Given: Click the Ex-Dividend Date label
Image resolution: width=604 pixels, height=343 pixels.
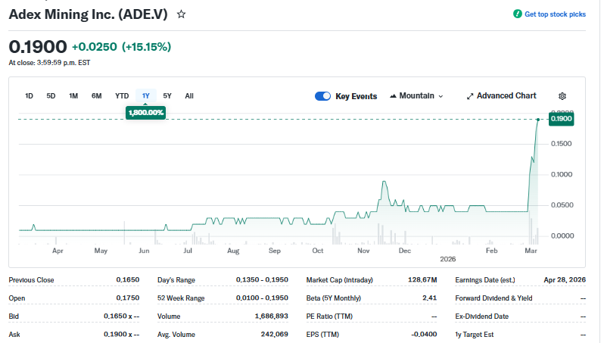Looking at the screenshot, I should pyautogui.click(x=481, y=316).
